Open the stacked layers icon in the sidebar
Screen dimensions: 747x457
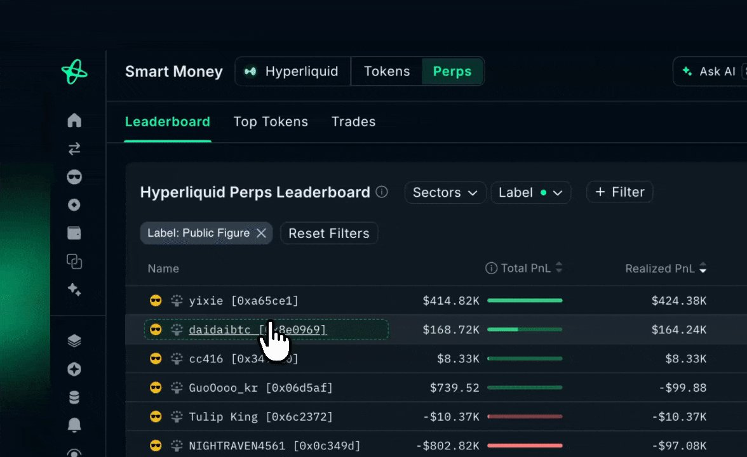pyautogui.click(x=74, y=341)
